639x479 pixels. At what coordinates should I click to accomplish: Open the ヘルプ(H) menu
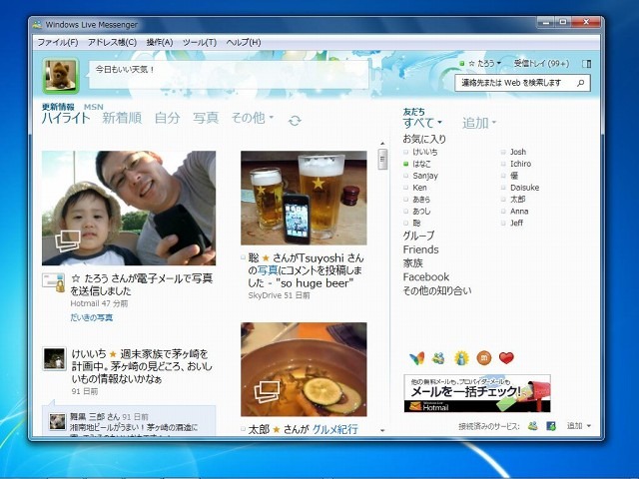(x=244, y=42)
